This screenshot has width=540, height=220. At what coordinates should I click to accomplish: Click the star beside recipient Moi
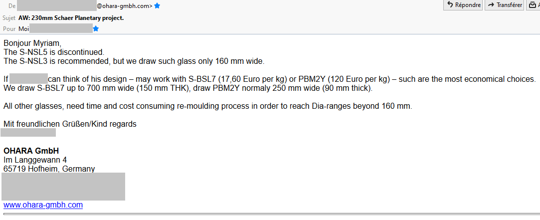[x=96, y=29]
